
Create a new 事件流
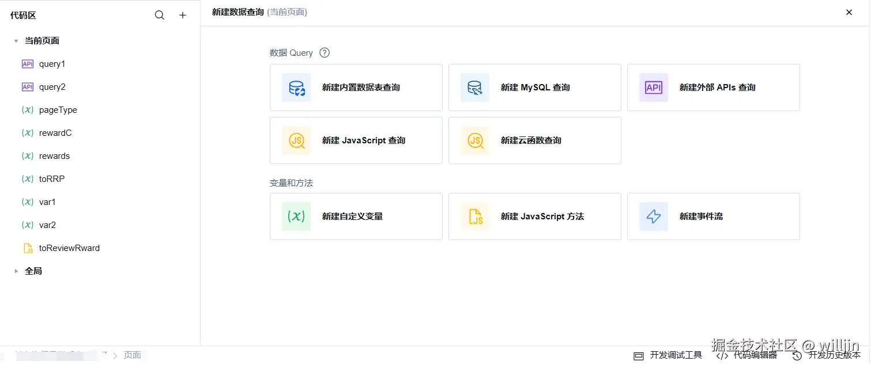click(x=714, y=216)
